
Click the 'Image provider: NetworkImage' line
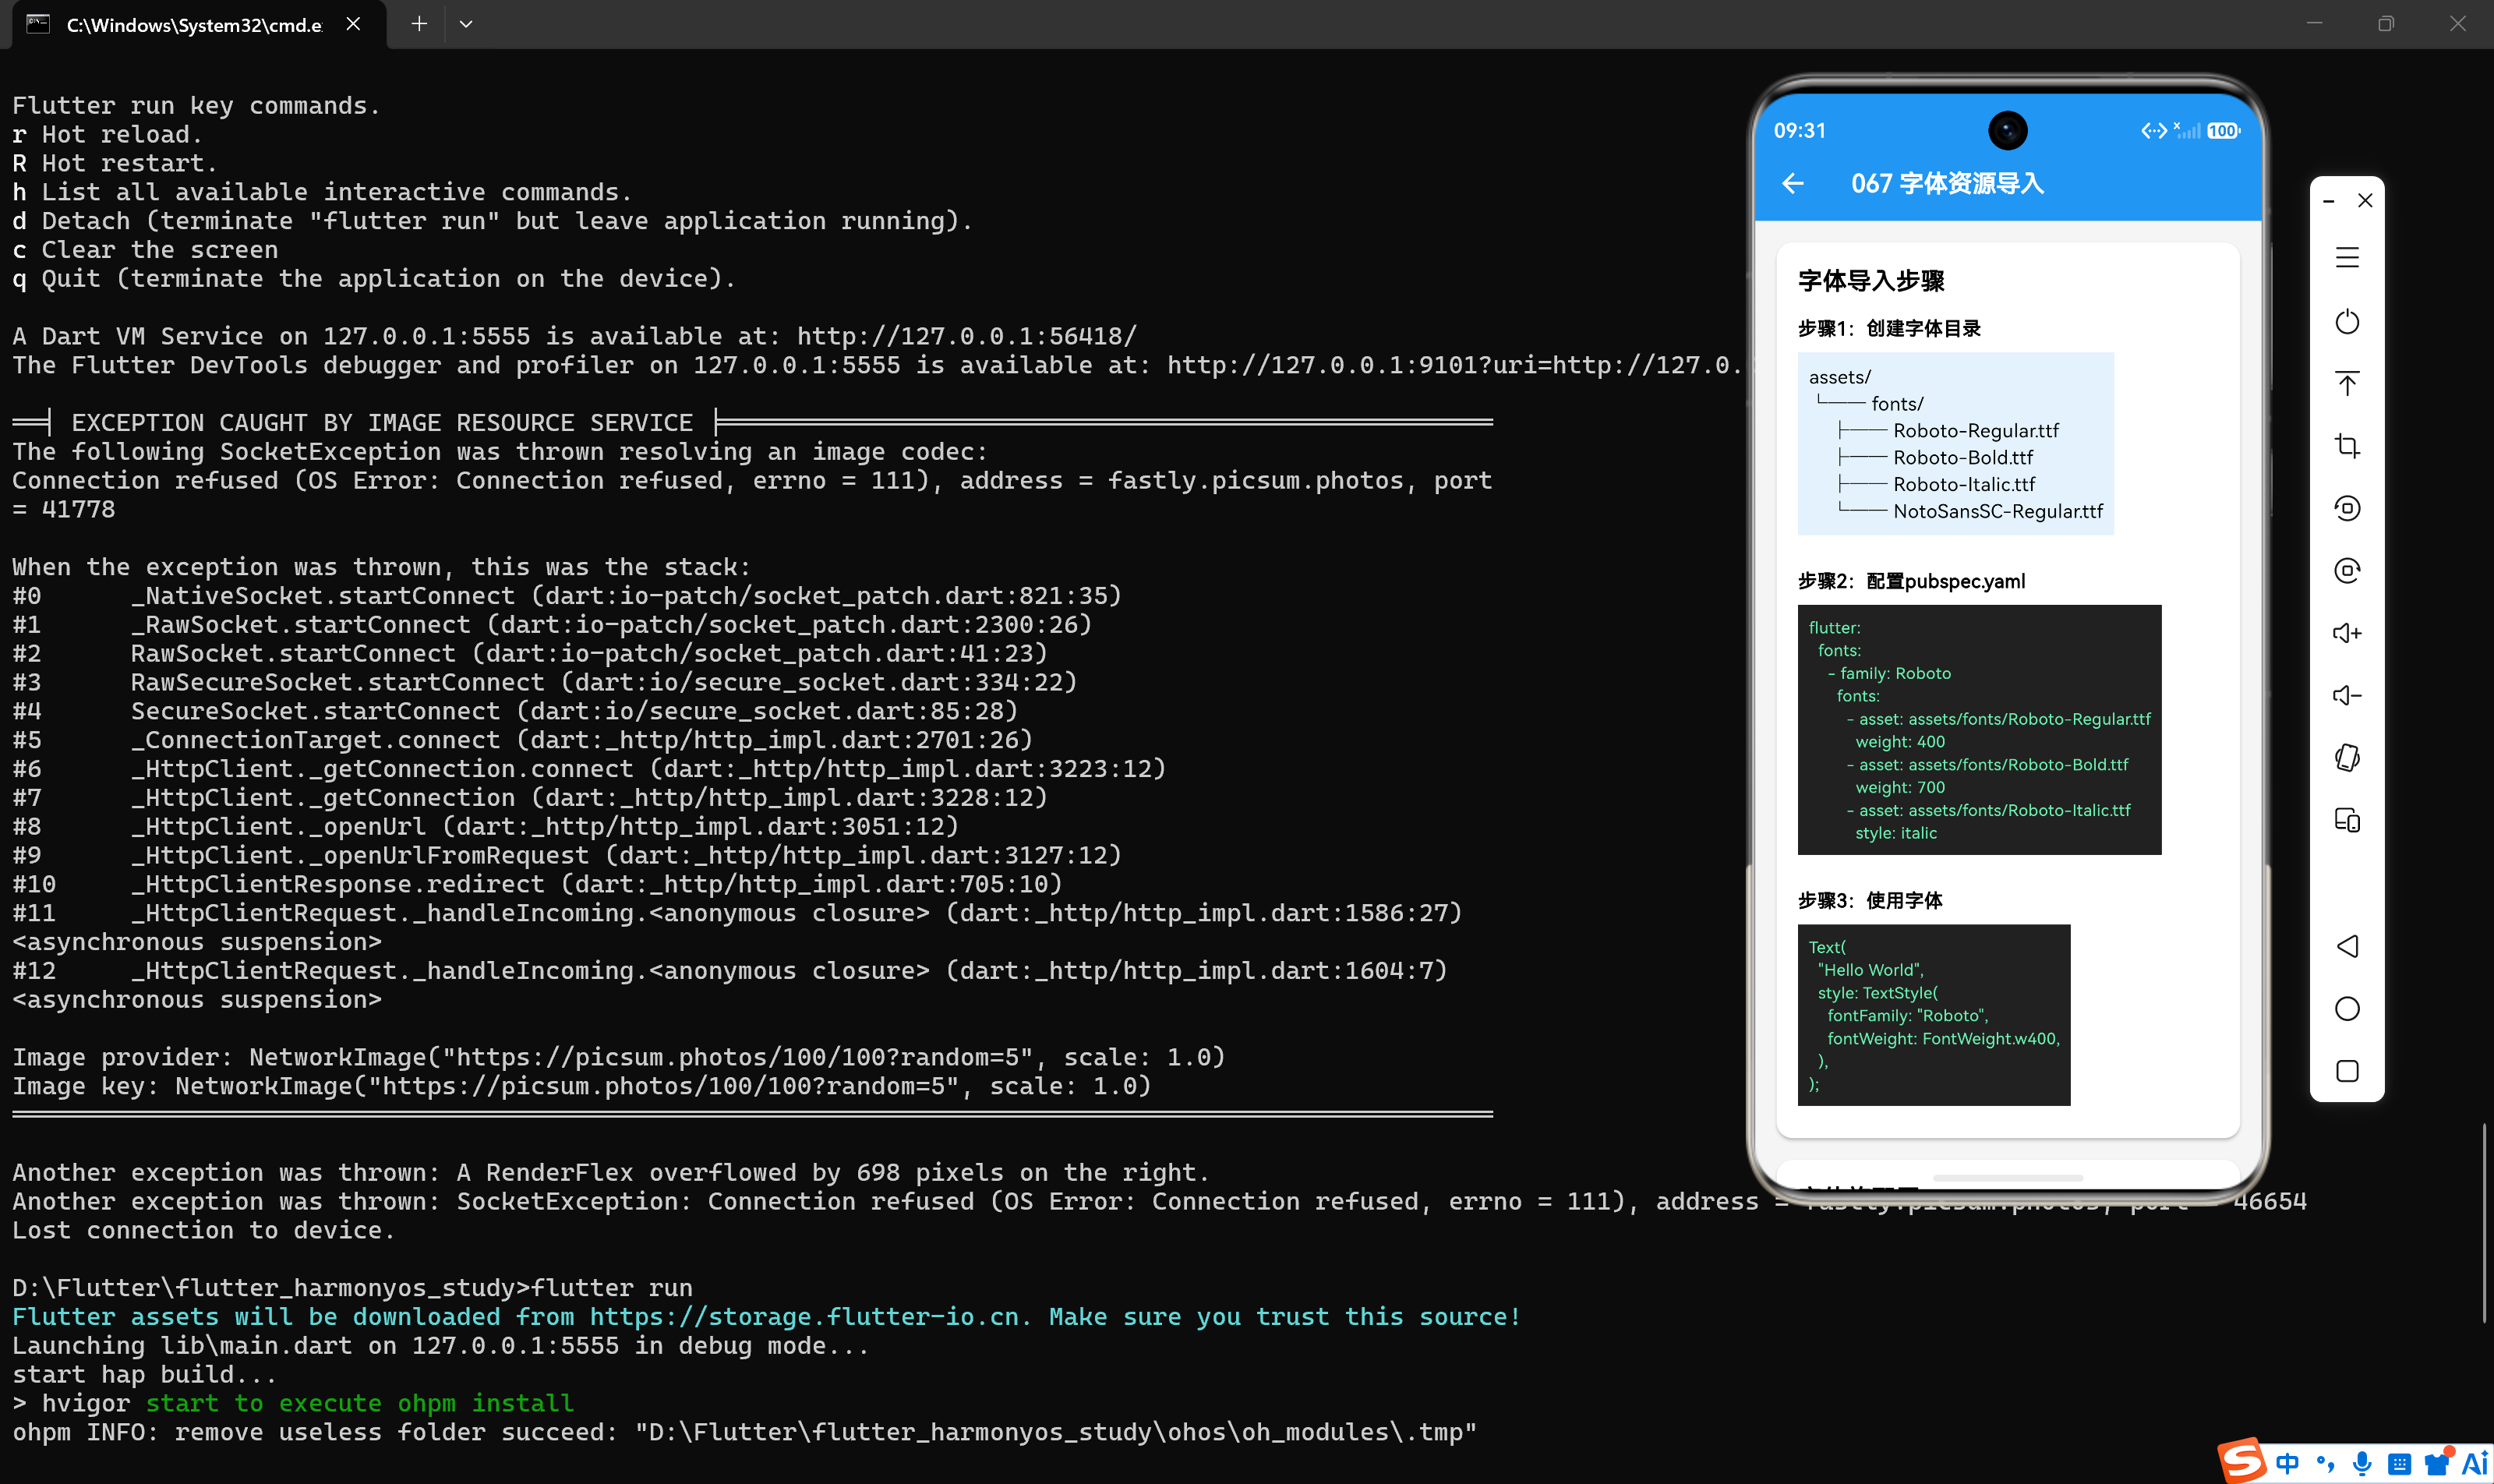[x=618, y=1057]
